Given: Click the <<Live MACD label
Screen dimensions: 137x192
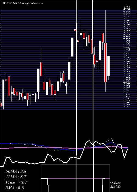Looking at the screenshot, I should [115, 185].
